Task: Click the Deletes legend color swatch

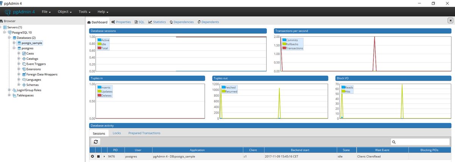Action: [x=99, y=95]
